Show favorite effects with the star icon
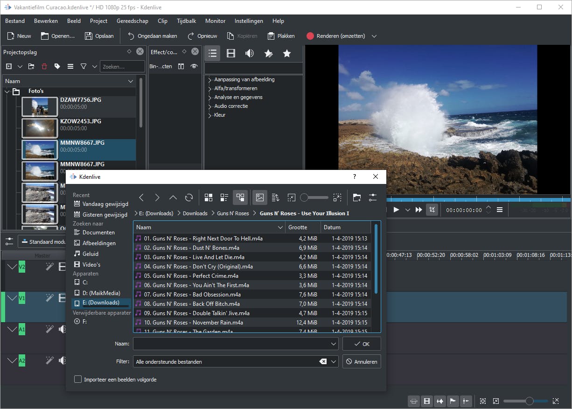This screenshot has width=572, height=409. (x=287, y=53)
